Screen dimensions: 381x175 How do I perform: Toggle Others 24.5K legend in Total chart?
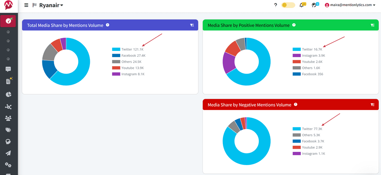[127, 62]
